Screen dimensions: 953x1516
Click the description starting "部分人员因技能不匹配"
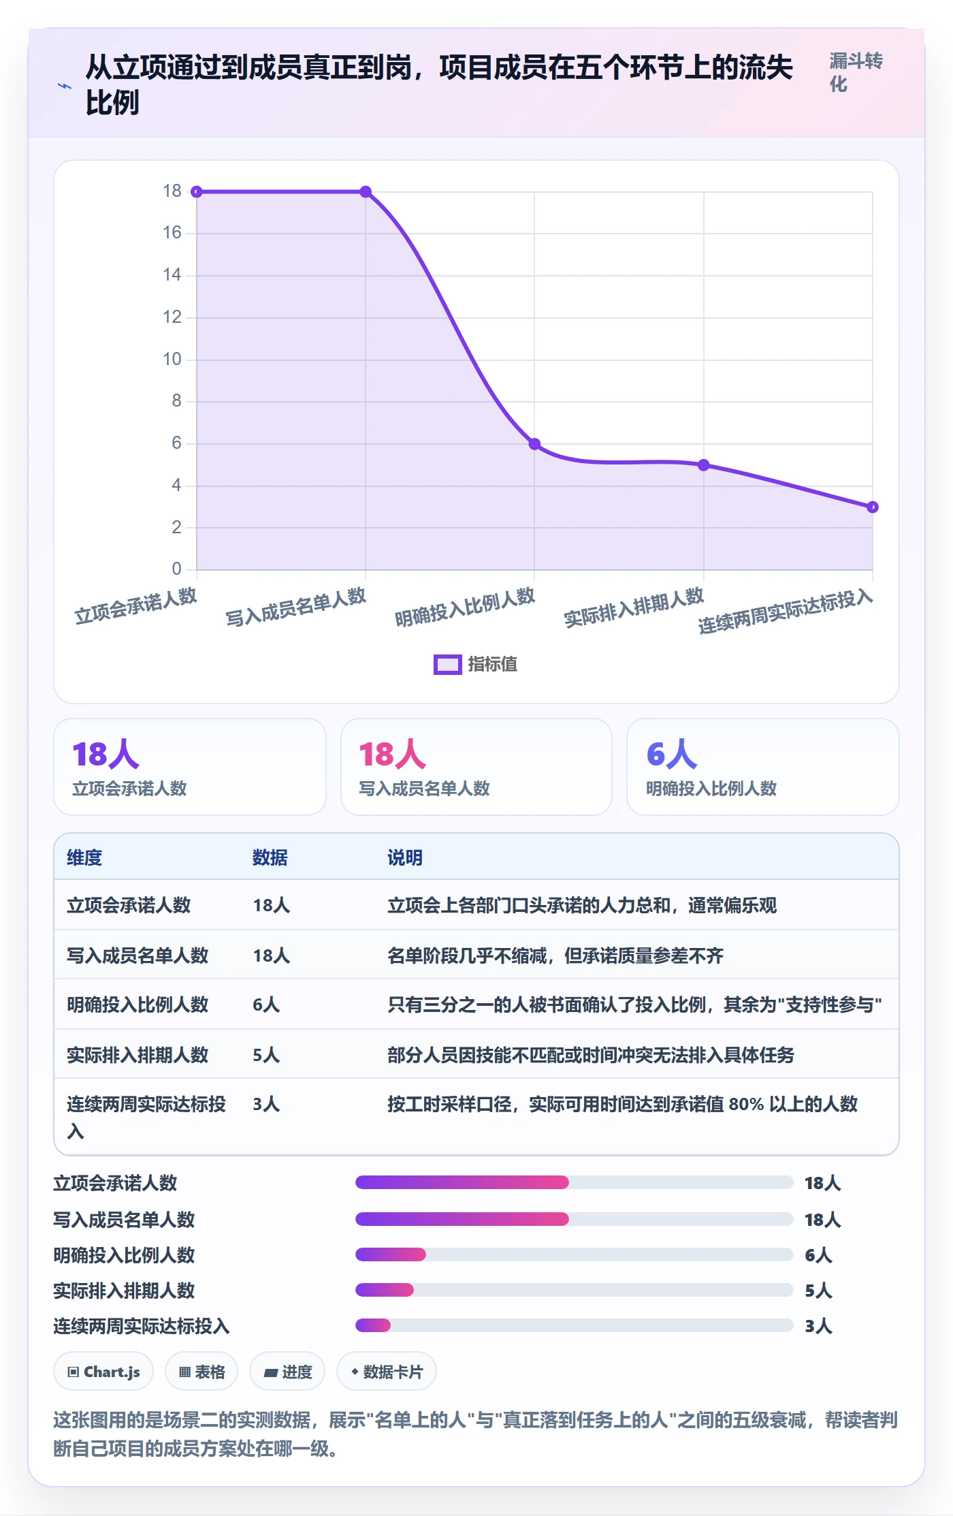point(591,1055)
